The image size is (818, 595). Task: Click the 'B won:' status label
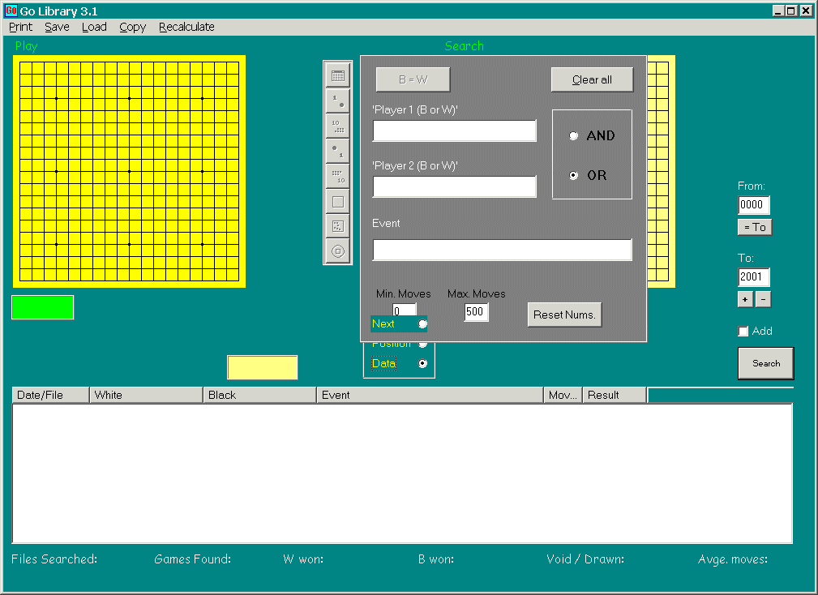point(435,559)
